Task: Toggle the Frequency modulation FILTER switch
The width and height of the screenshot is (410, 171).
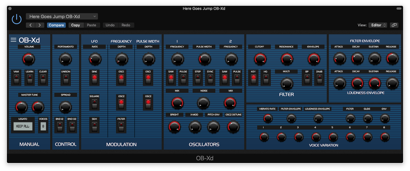Action: (x=121, y=127)
